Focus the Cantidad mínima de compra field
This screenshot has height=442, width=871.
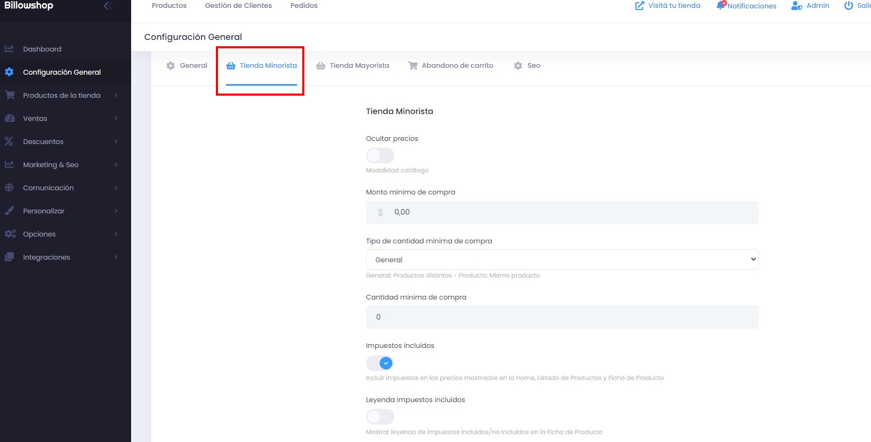(562, 317)
